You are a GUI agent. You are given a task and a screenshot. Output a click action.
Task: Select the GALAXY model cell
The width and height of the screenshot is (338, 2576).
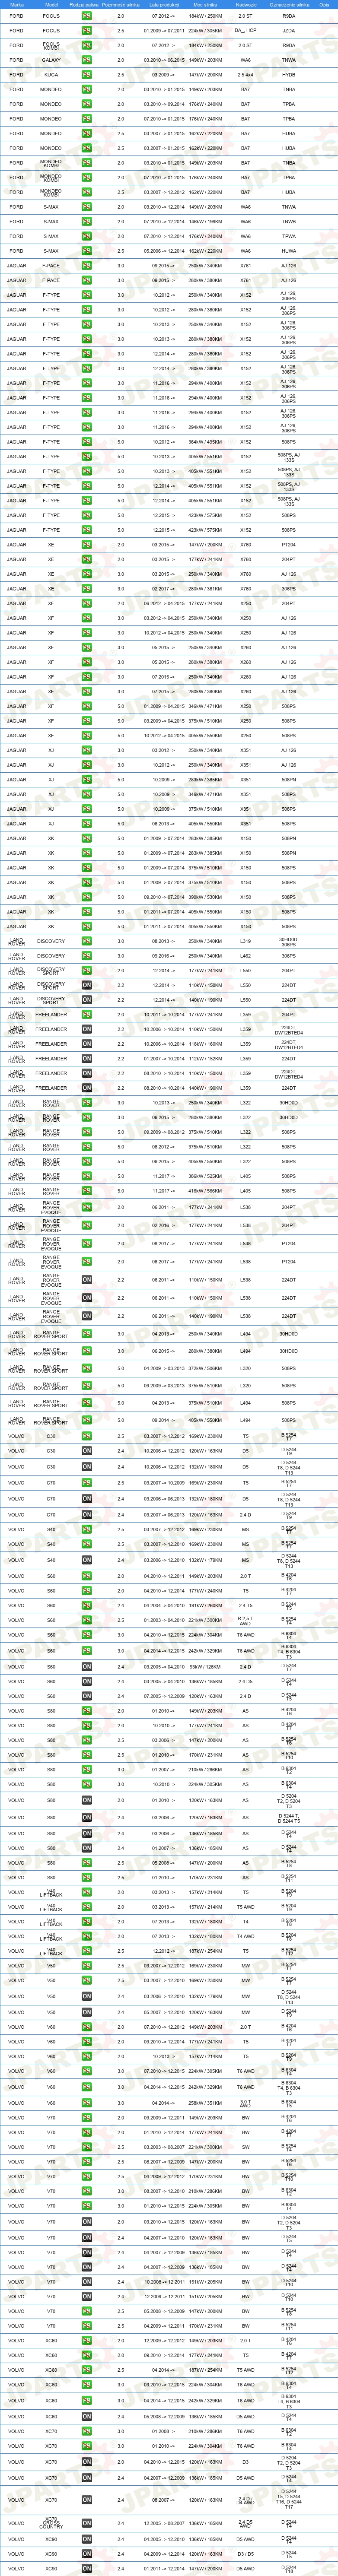tap(51, 60)
